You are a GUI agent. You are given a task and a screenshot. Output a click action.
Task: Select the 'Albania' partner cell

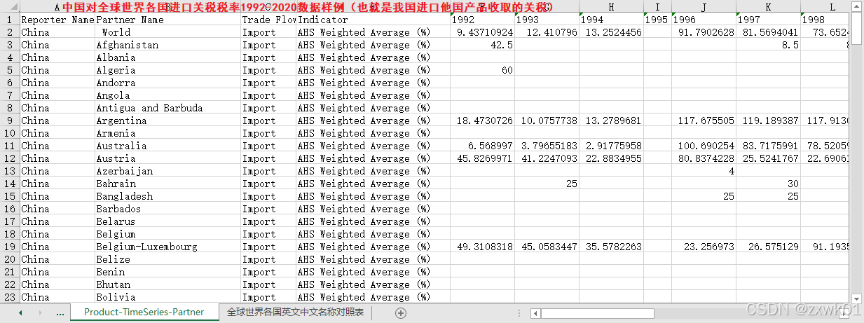pyautogui.click(x=167, y=57)
